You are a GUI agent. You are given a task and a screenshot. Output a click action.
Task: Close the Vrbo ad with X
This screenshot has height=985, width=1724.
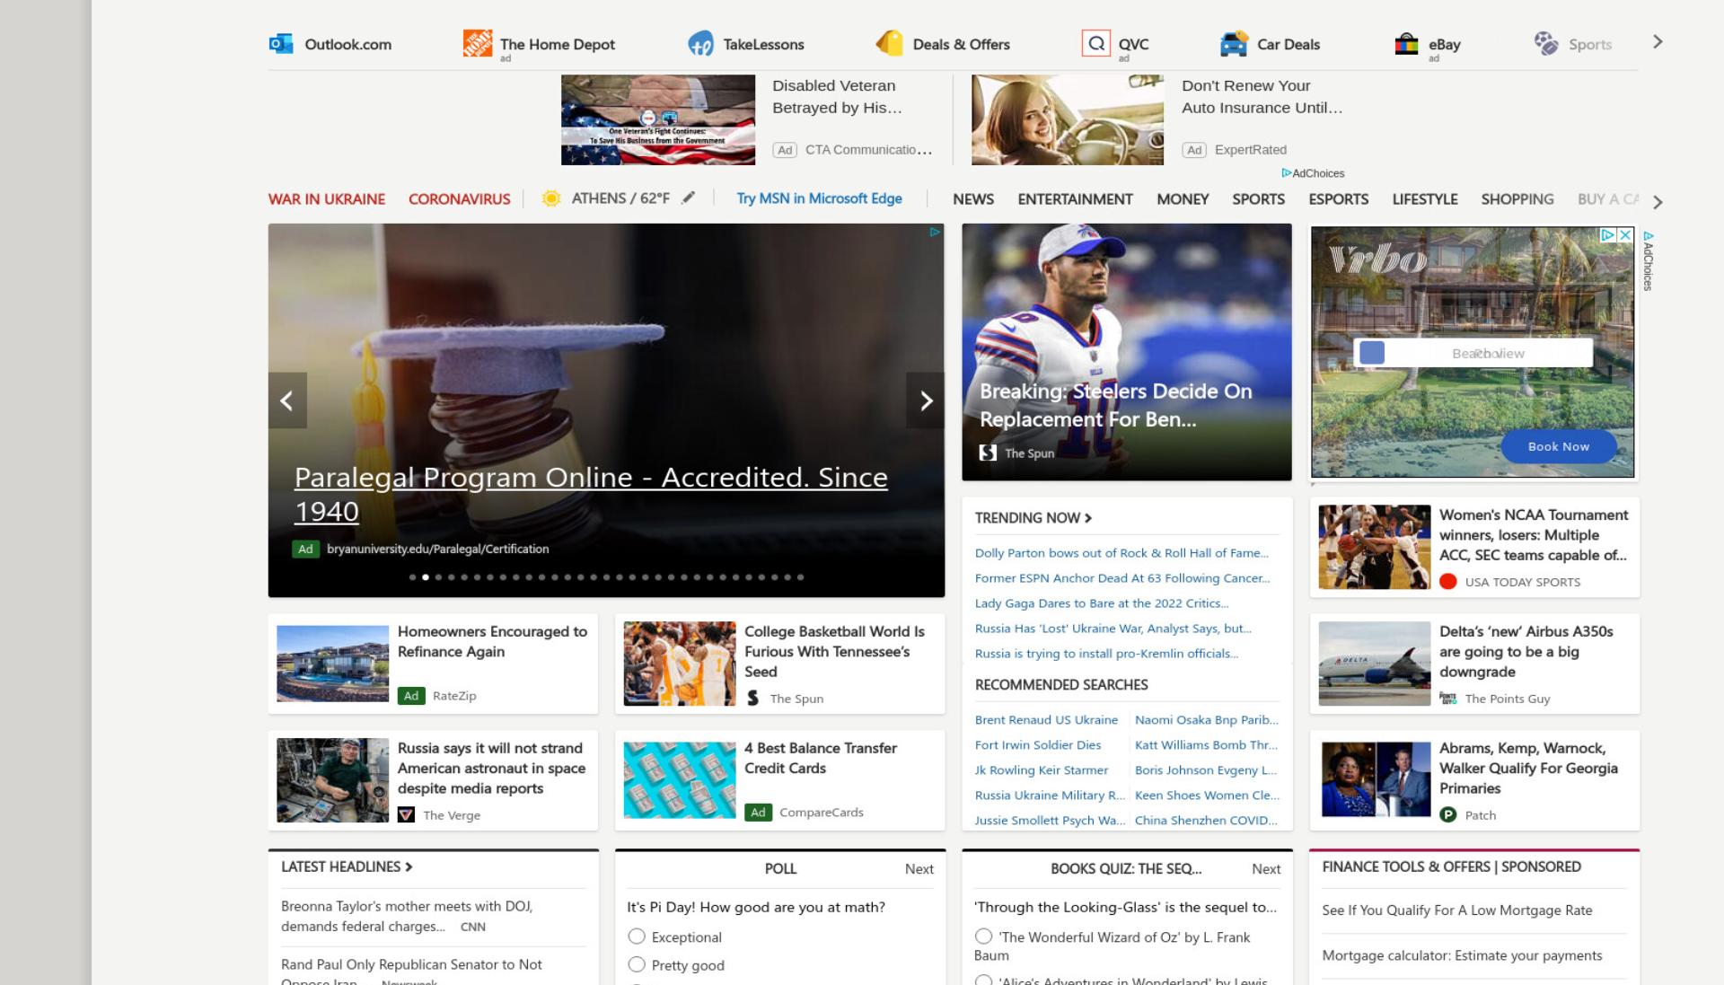1624,234
